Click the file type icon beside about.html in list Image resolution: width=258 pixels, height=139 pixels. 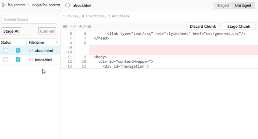click(31, 51)
